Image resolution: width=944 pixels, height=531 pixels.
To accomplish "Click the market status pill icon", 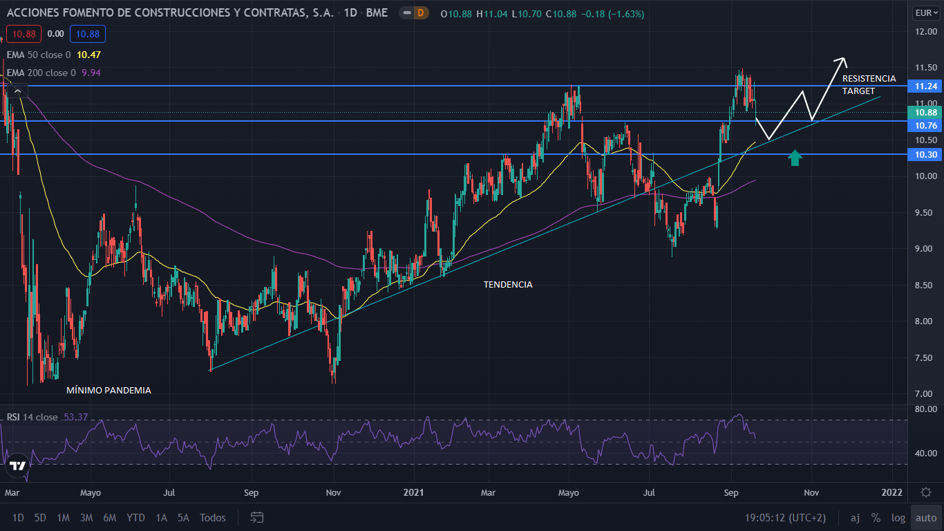I will pos(408,13).
